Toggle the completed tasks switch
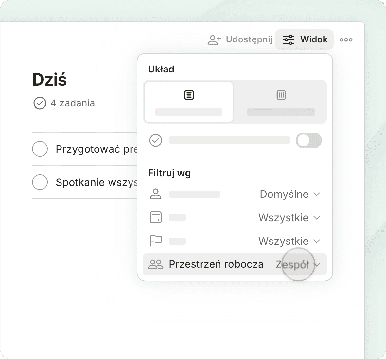 [x=308, y=140]
